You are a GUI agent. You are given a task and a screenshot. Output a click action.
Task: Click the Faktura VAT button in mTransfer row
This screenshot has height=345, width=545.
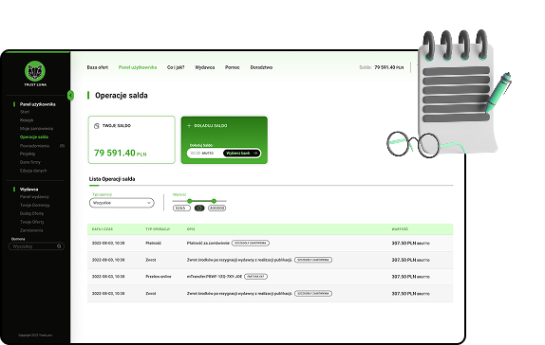click(255, 276)
